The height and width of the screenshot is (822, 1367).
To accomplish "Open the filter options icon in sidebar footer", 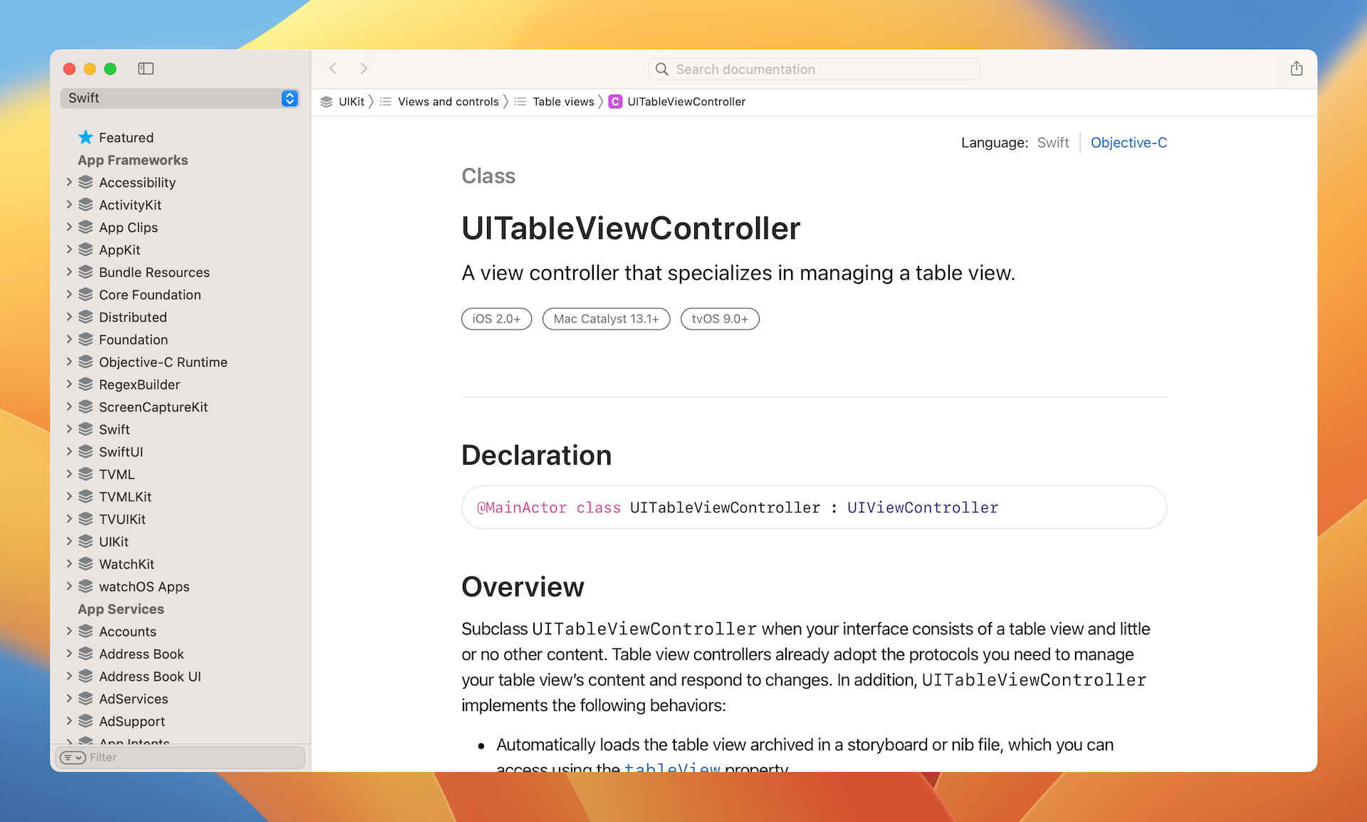I will [72, 757].
